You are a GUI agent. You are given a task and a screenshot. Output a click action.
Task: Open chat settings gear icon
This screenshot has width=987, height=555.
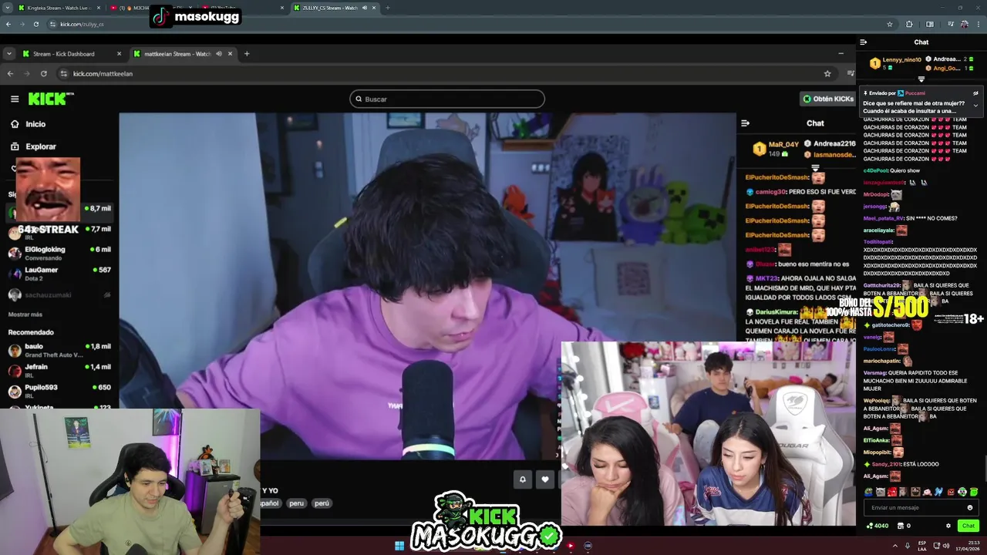[948, 526]
